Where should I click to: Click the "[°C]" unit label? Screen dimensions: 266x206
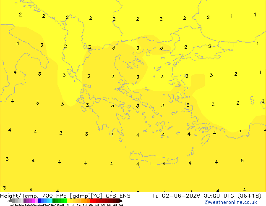[x=97, y=196]
